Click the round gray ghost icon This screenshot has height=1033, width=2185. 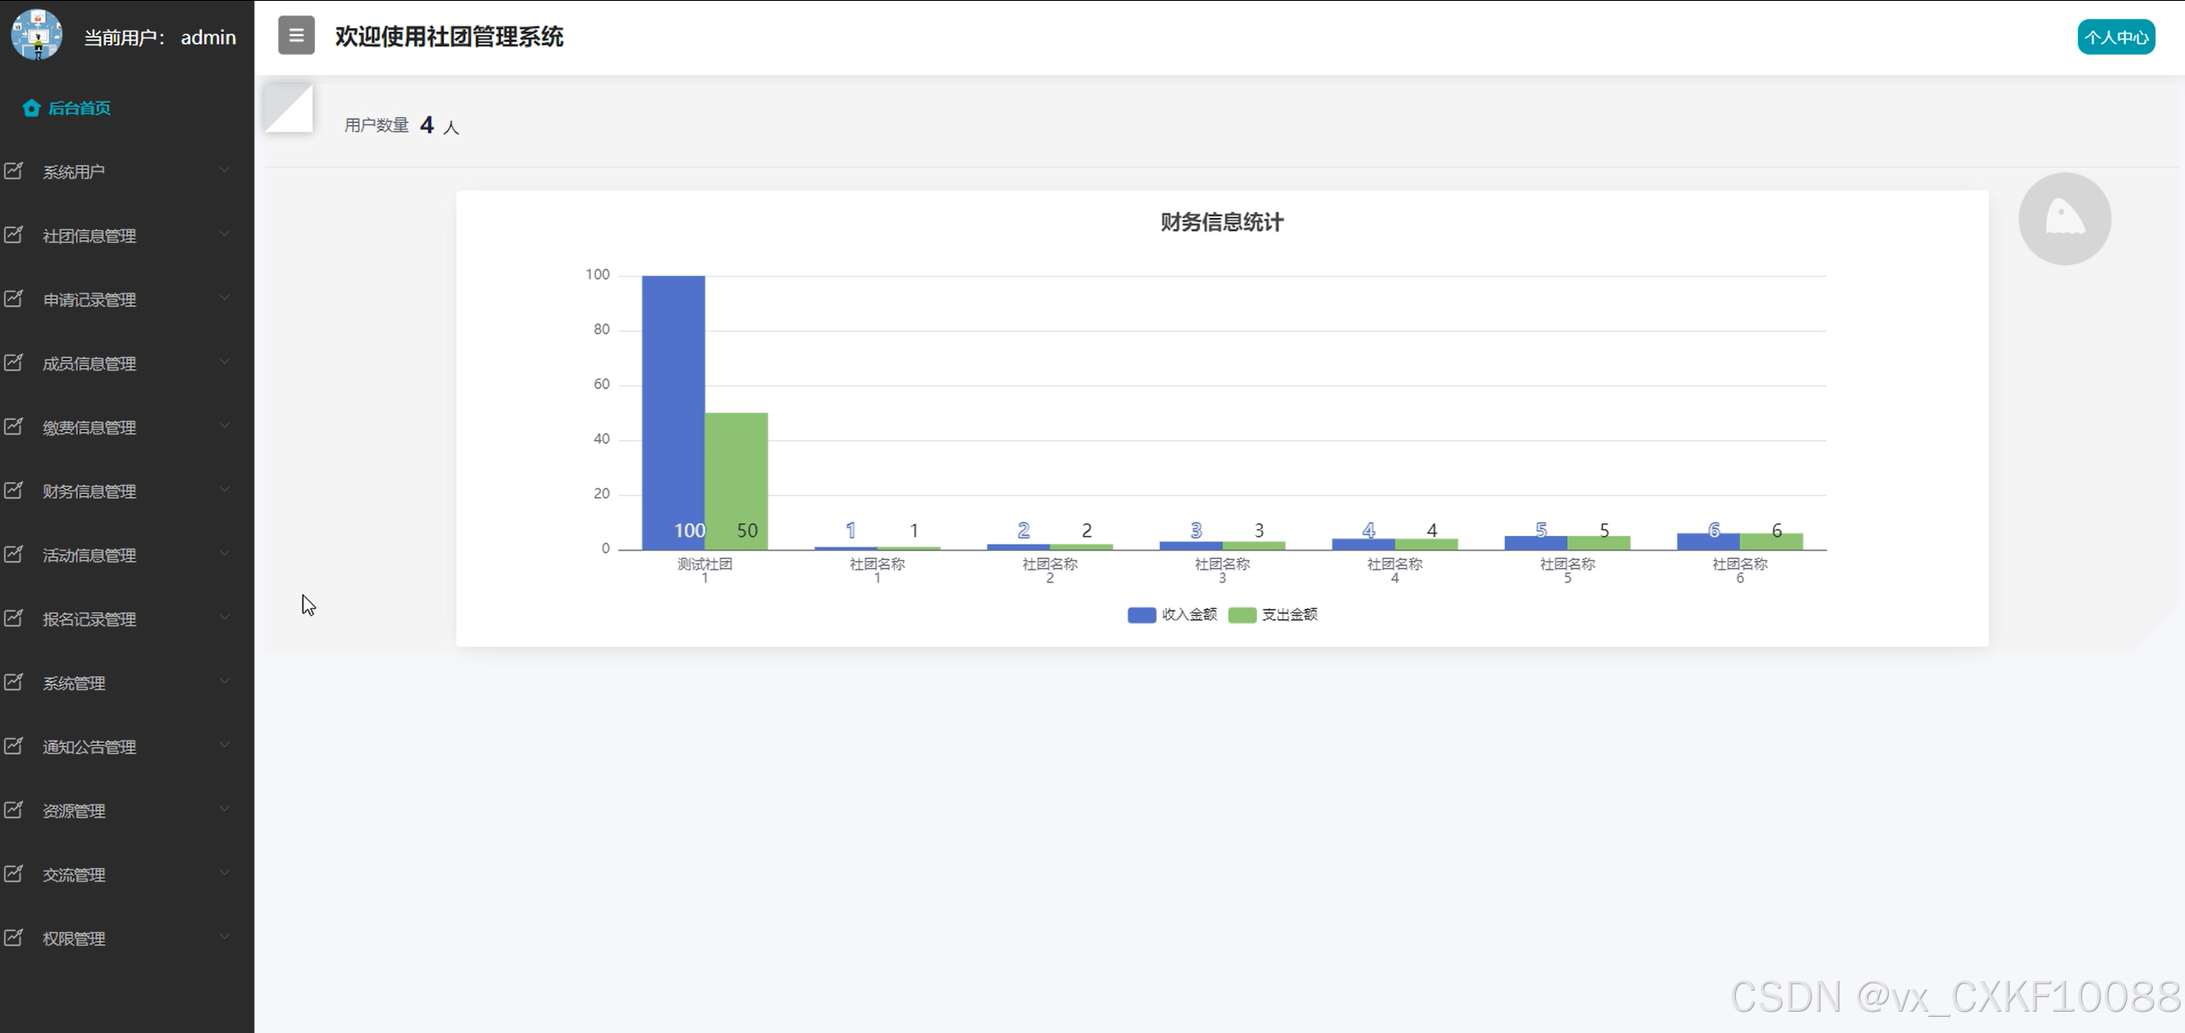2064,219
